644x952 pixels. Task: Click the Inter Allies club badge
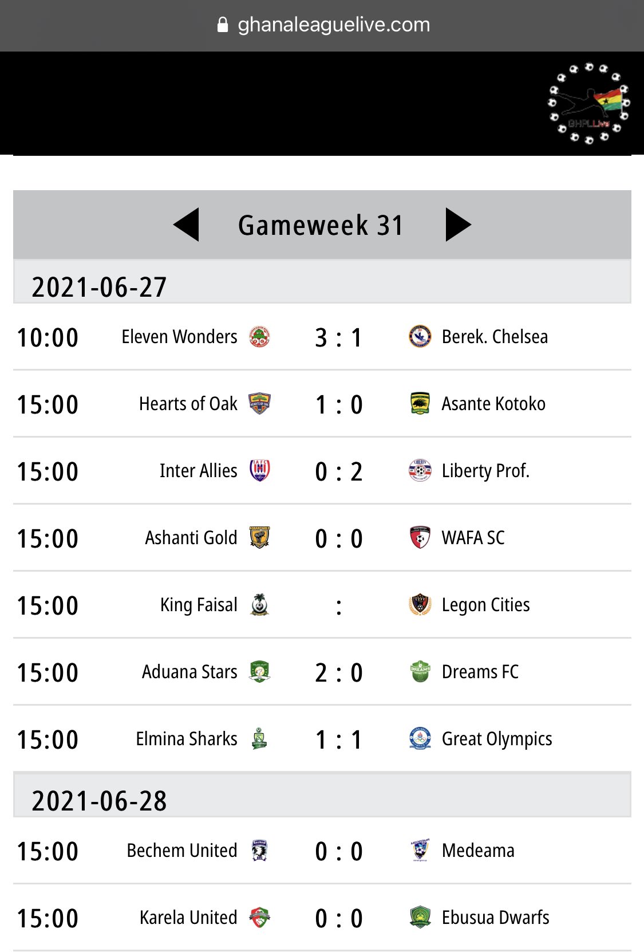(x=259, y=471)
